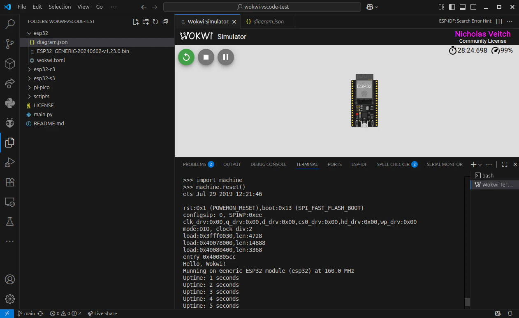The width and height of the screenshot is (519, 318).
Task: Toggle the primary sidebar visibility
Action: click(451, 7)
